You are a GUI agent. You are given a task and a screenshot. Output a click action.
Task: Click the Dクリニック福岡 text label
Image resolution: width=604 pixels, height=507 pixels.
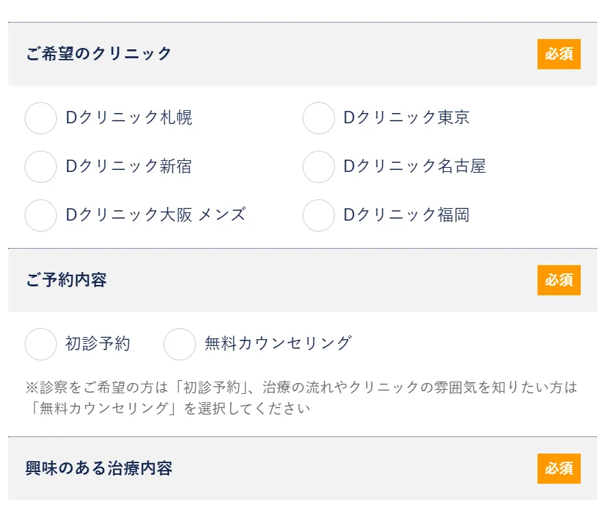pyautogui.click(x=406, y=215)
